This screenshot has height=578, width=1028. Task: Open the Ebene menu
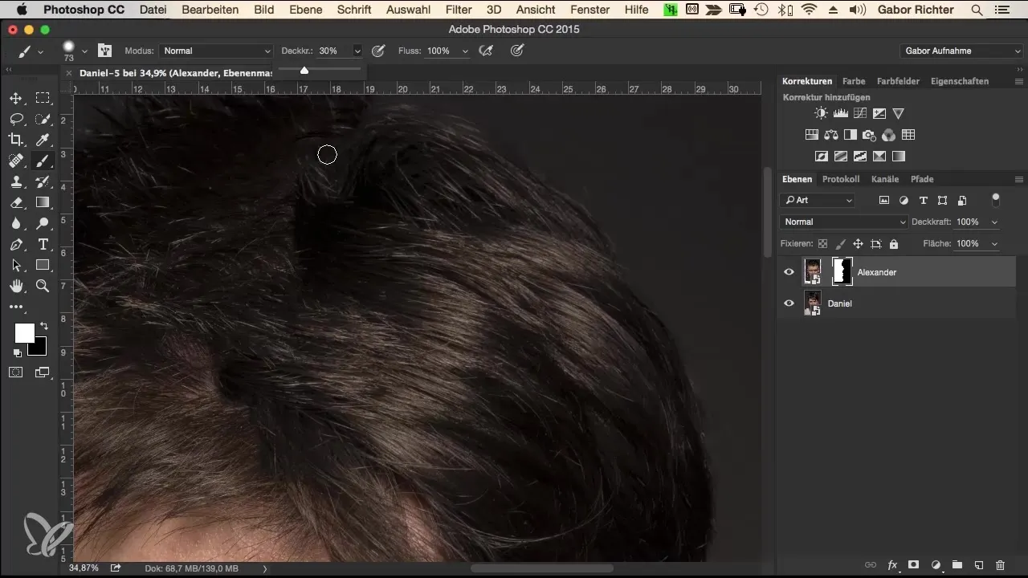[305, 10]
